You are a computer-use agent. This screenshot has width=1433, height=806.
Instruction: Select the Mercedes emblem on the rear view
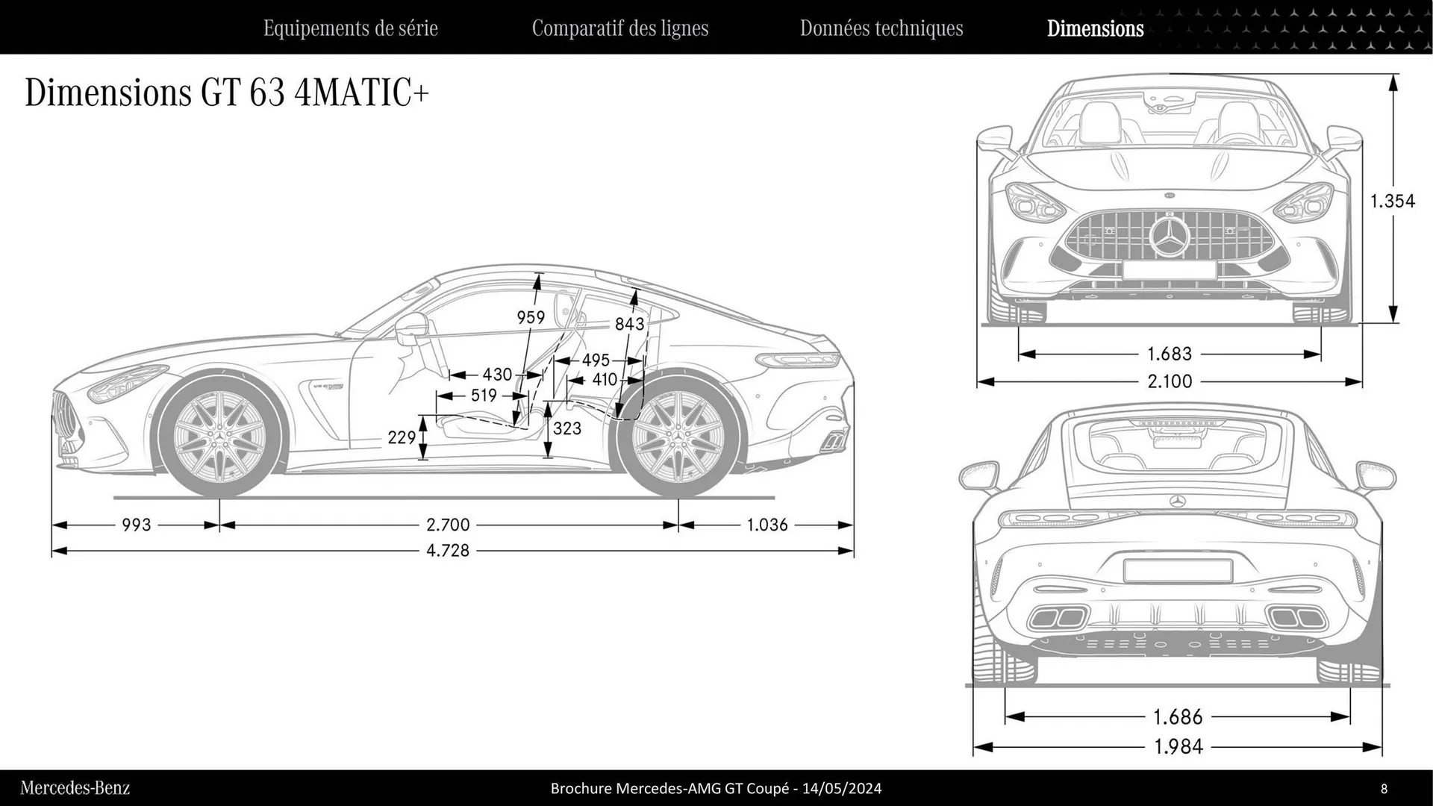[1178, 502]
